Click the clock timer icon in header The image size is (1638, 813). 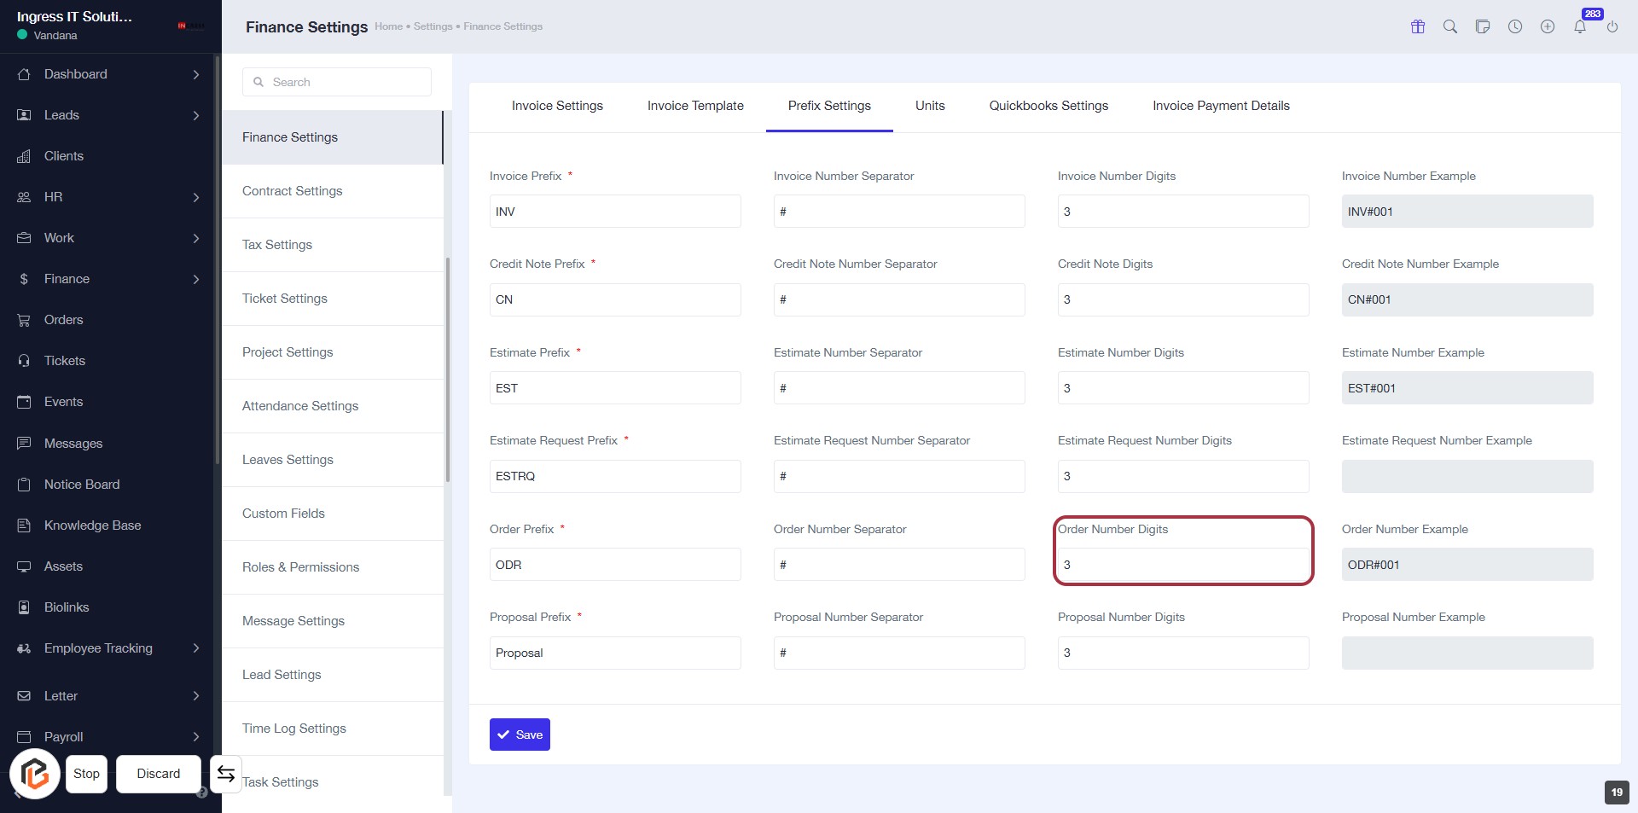(1514, 26)
